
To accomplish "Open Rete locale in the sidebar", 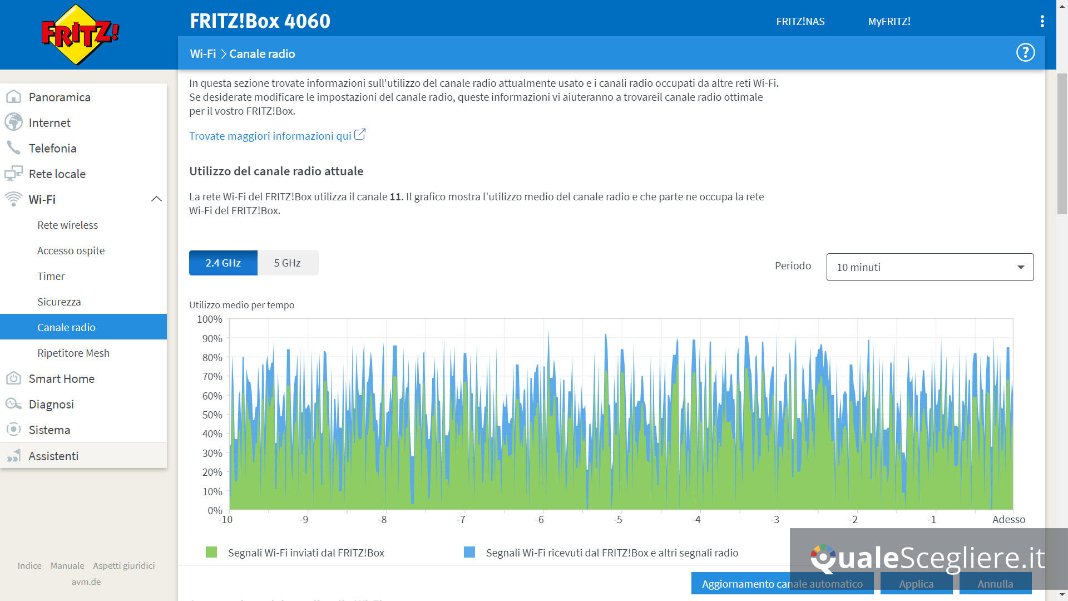I will [x=57, y=174].
